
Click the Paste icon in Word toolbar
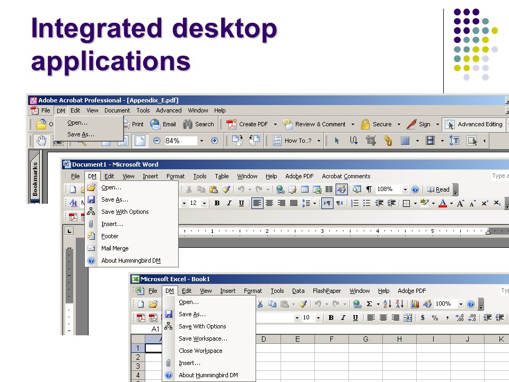(x=214, y=189)
